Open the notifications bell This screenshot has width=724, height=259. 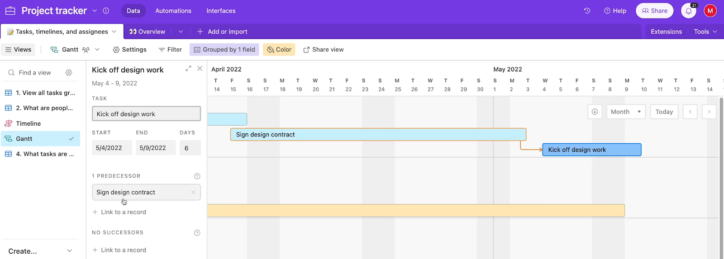(x=689, y=11)
